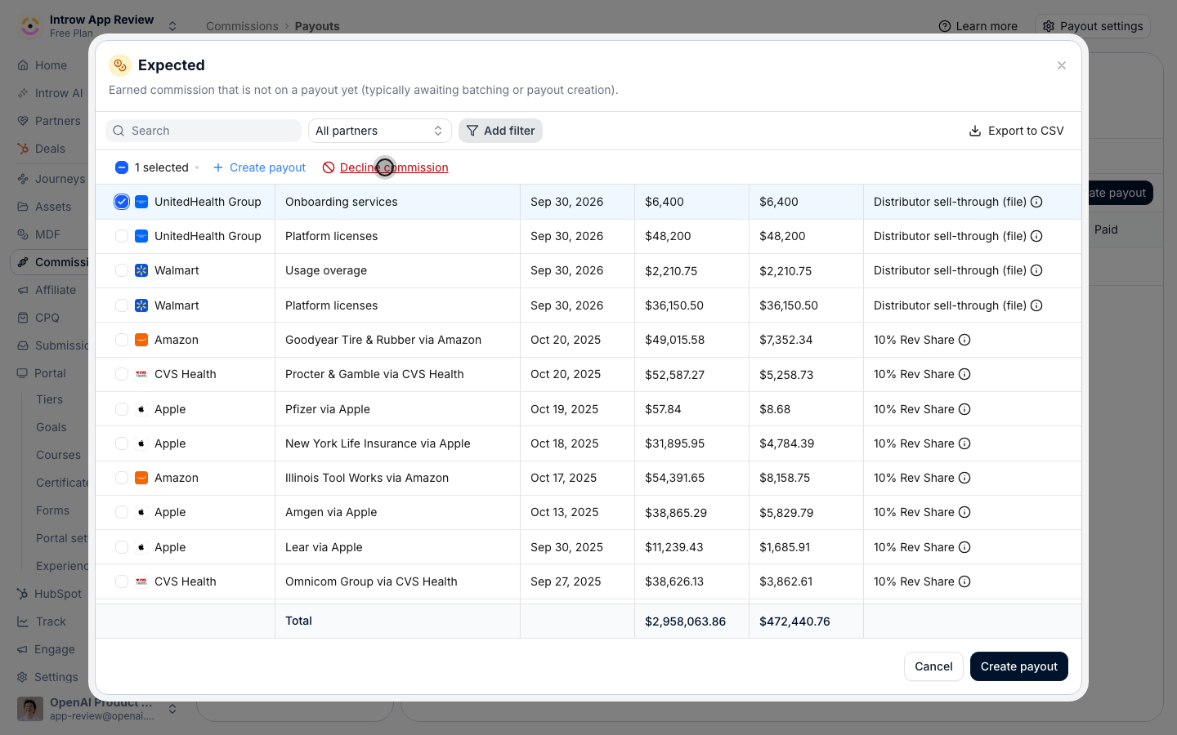Click the search magnifier icon
This screenshot has width=1177, height=735.
(x=119, y=131)
